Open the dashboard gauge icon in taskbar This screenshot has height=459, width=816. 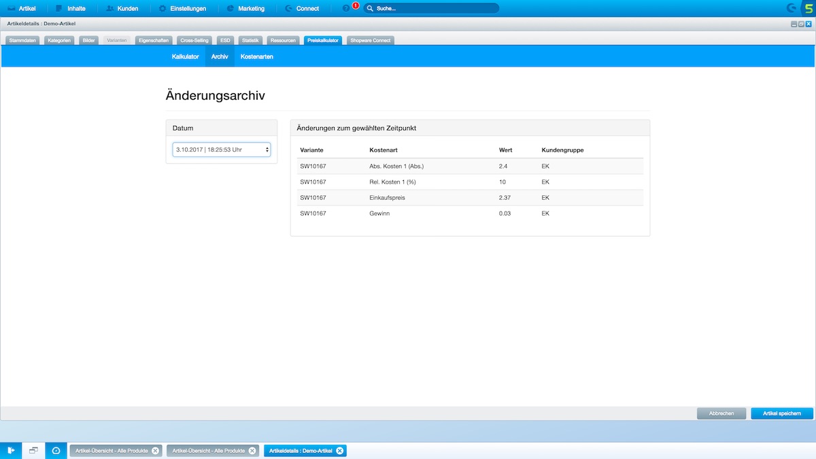pyautogui.click(x=56, y=450)
